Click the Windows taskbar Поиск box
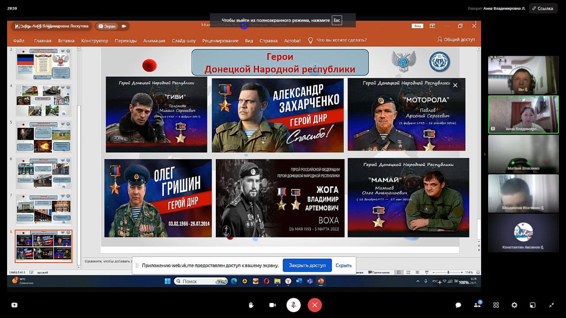This screenshot has height=318, width=566. (x=201, y=281)
